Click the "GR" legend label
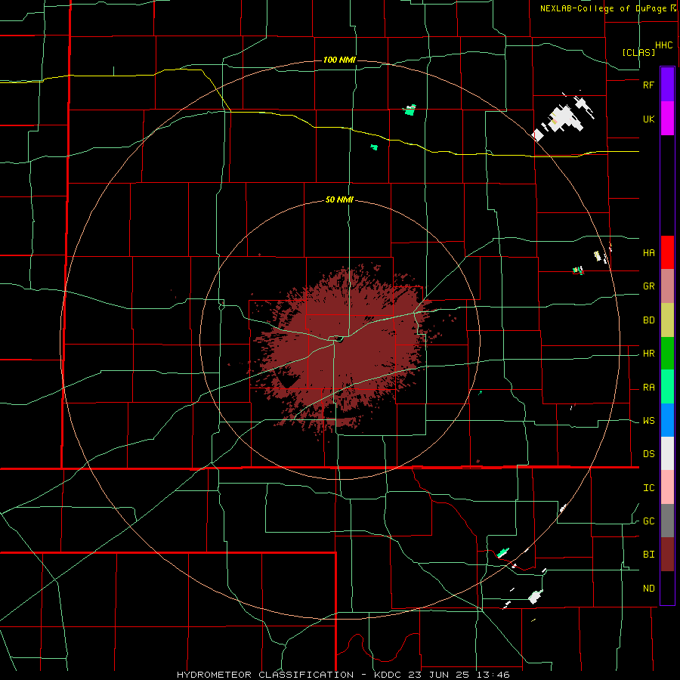The width and height of the screenshot is (680, 680). (x=648, y=286)
